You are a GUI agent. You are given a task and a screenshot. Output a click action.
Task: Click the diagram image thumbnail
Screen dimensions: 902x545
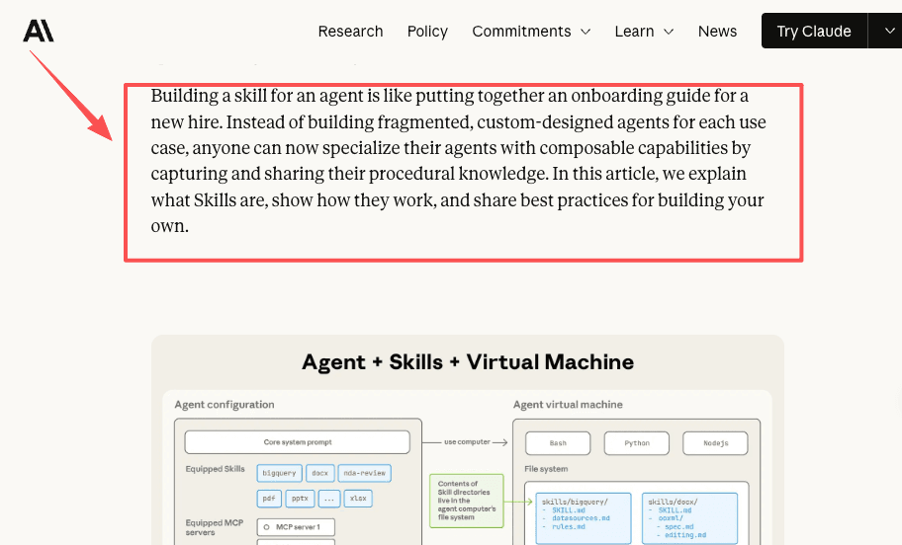467,440
